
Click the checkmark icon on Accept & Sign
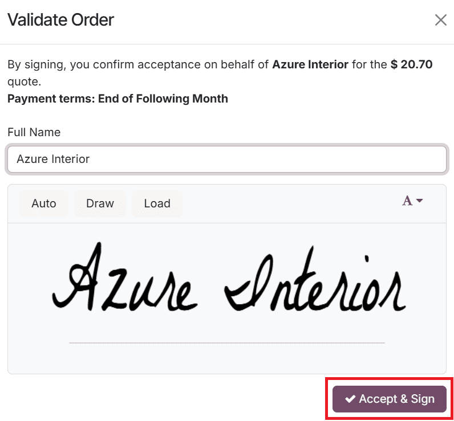(x=350, y=399)
